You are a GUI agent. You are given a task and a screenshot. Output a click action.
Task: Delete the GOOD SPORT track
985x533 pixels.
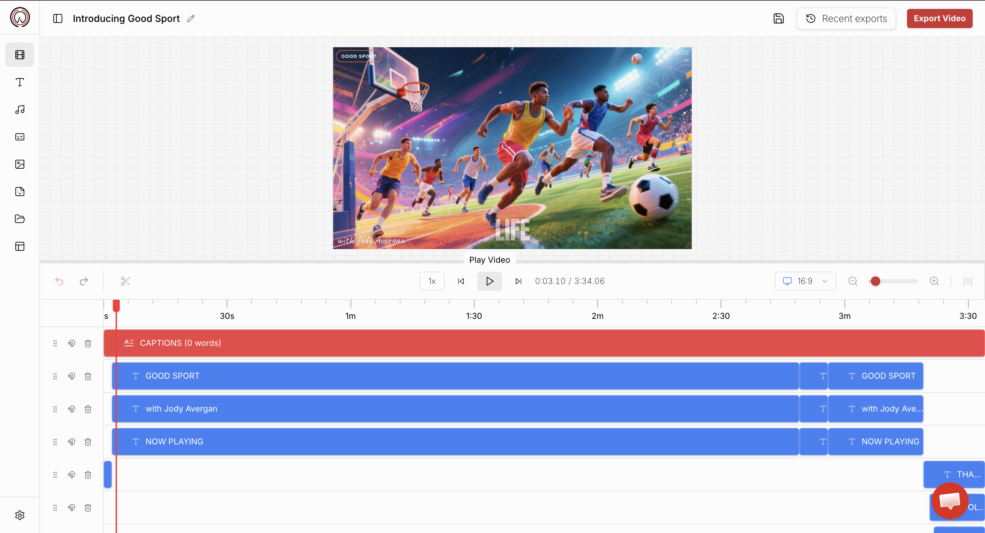[x=88, y=376]
